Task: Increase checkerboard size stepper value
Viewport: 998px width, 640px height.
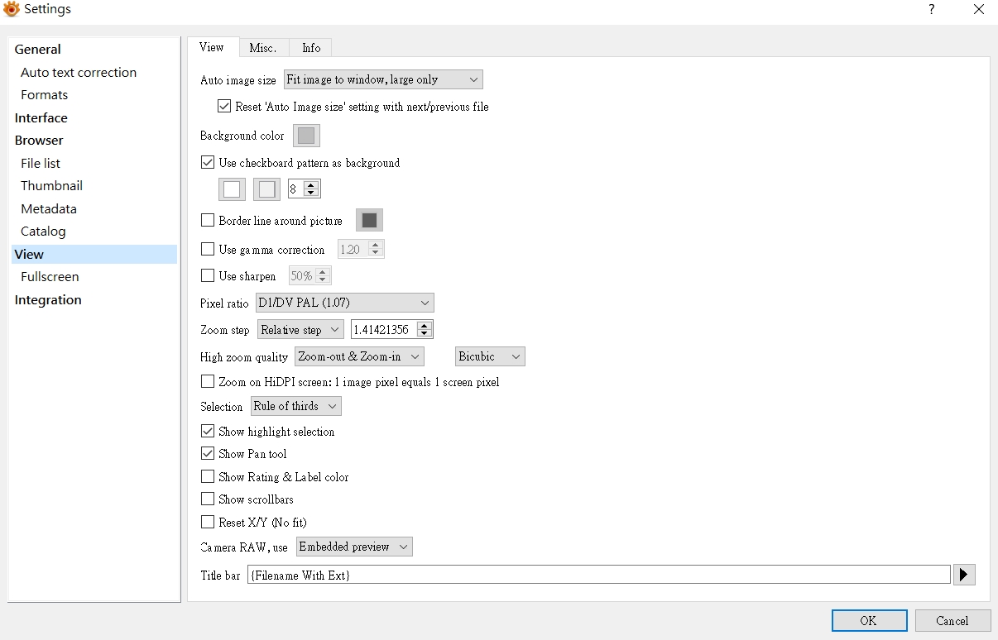Action: coord(311,185)
